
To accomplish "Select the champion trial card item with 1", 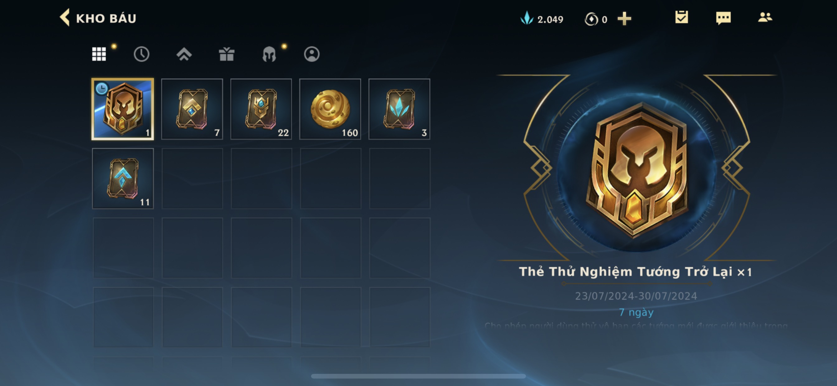I will point(123,109).
